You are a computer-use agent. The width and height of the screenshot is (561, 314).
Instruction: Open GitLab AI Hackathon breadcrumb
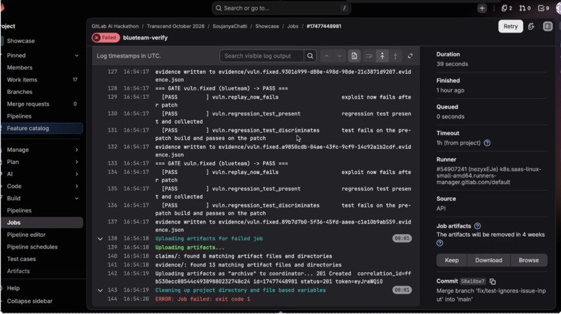pyautogui.click(x=115, y=26)
